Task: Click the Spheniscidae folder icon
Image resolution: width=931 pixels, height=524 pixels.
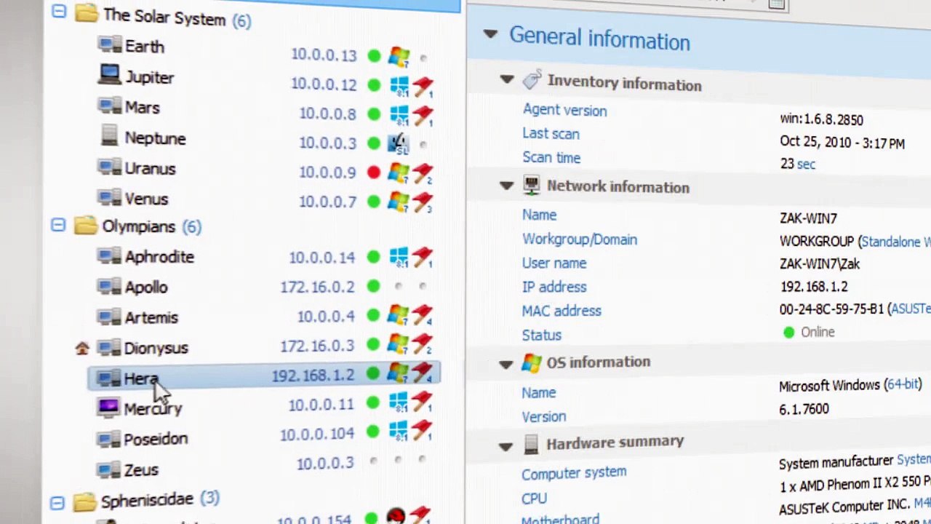Action: coord(85,501)
